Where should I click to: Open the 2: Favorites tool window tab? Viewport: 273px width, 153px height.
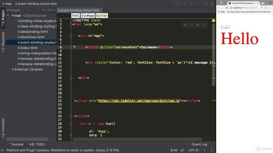point(3,128)
